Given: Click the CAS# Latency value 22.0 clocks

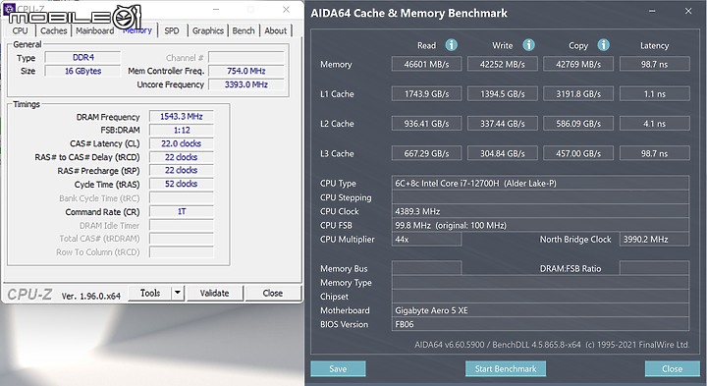Looking at the screenshot, I should click(182, 143).
